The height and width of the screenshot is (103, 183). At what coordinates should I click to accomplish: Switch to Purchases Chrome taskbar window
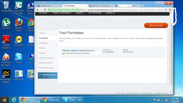[29, 100]
